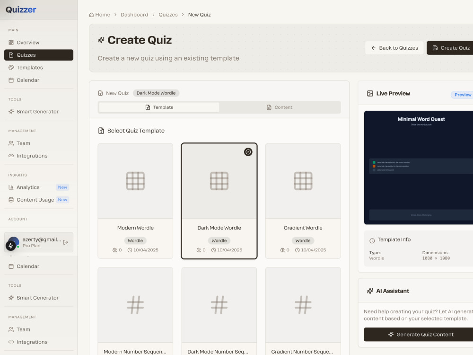The image size is (473, 355).
Task: Click the New Quiz breadcrumb
Action: coord(200,15)
